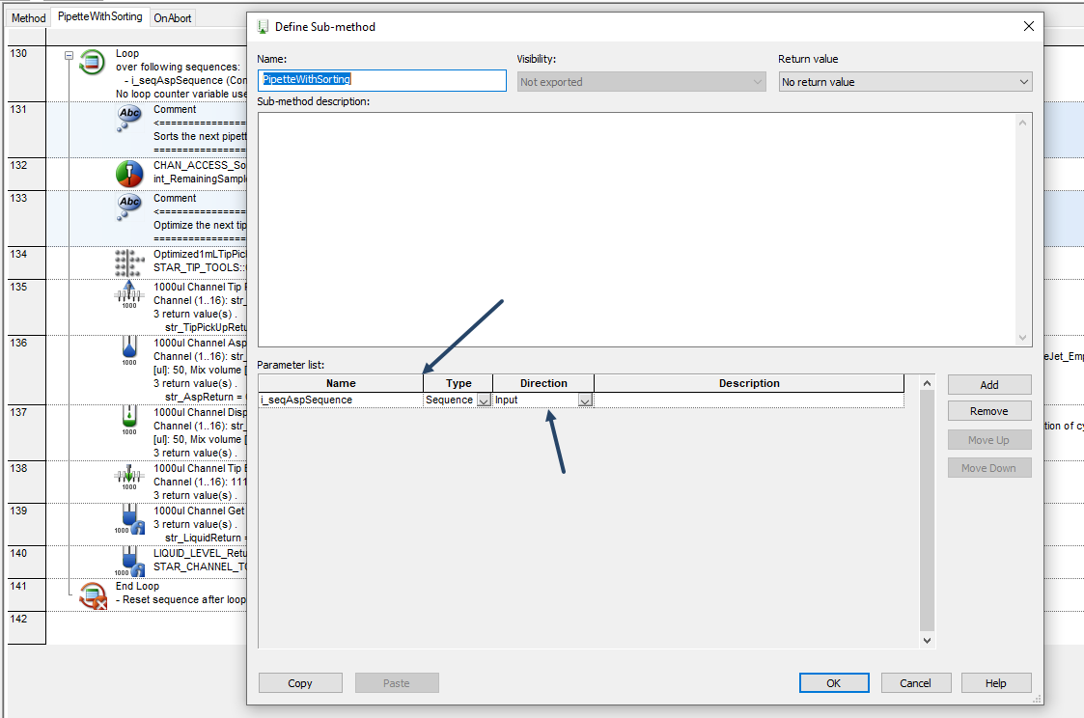Screen dimensions: 1084x718
Task: Click the description box scroll up arrow
Action: [x=1022, y=123]
